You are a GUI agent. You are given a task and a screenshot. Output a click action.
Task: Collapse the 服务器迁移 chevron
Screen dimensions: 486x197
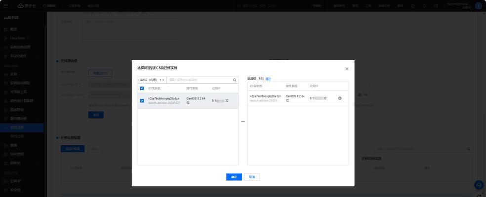38,119
